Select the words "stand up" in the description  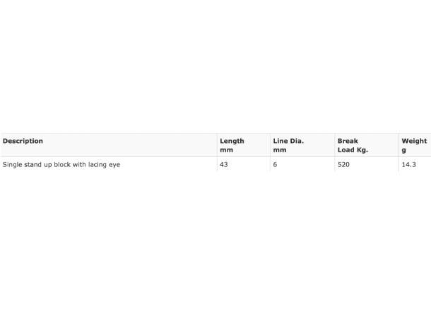tap(38, 165)
